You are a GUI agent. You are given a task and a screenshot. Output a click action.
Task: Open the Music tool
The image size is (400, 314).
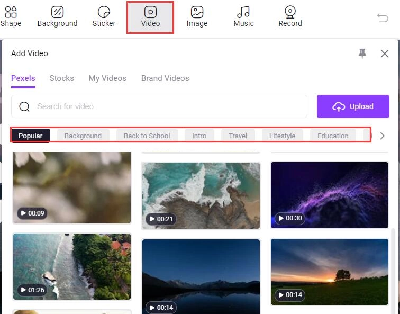(243, 16)
